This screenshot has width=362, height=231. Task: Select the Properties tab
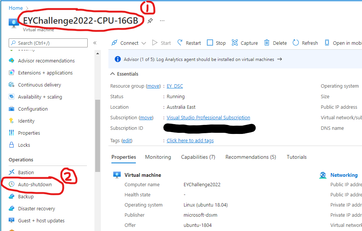123,157
